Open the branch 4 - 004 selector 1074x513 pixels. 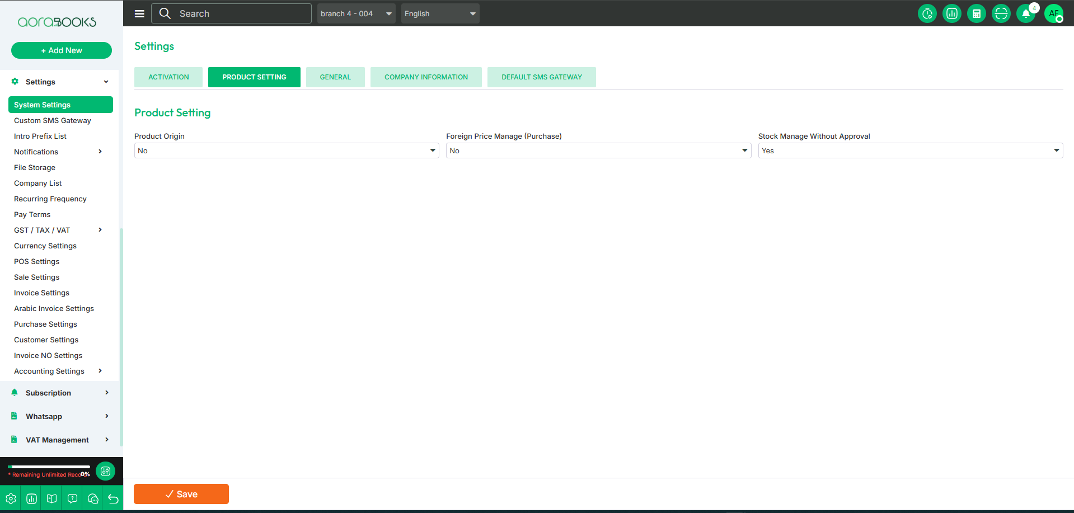356,13
